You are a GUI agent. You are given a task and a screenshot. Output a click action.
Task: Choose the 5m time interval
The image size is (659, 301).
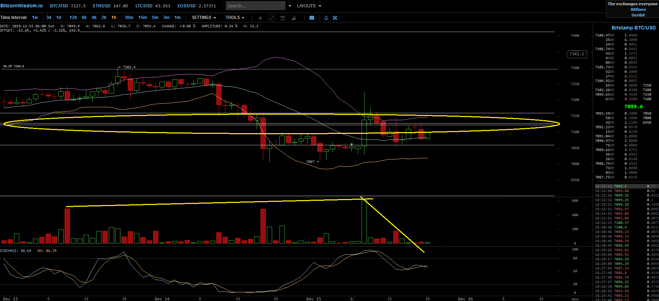tap(155, 18)
